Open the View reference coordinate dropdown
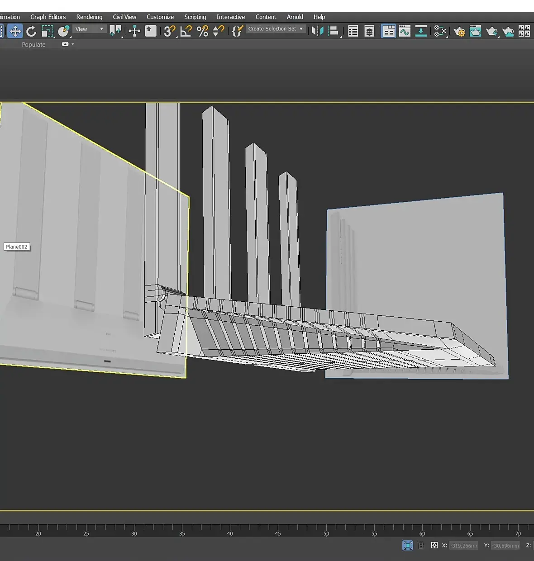Screen dimensions: 534x561 coord(90,29)
